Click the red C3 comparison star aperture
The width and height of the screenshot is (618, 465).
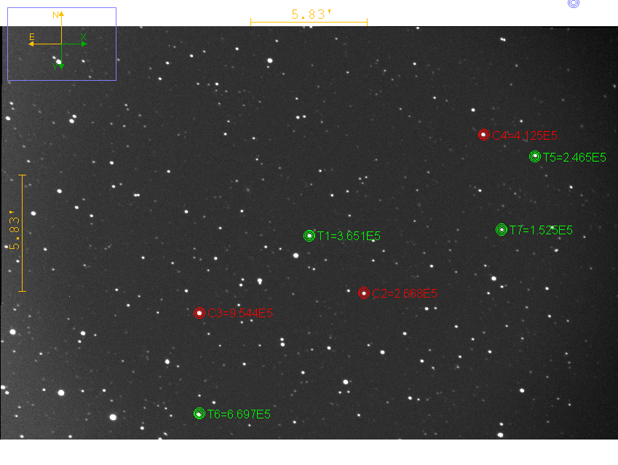[x=199, y=313]
